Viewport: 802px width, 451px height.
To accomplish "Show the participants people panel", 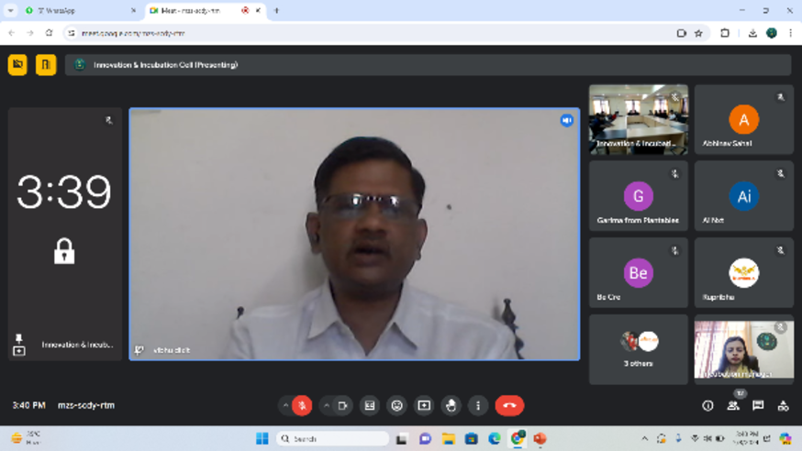I will click(733, 405).
